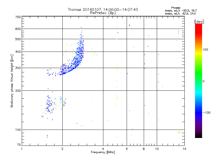The image size is (217, 162).
Task: Click the 'Frequency [MHz]' x-axis label
Action: point(103,152)
